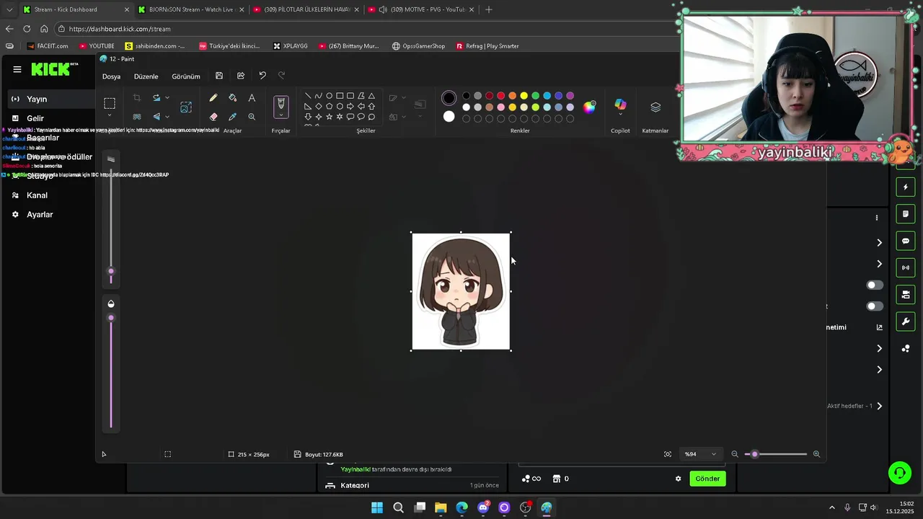Viewport: 923px width, 519px height.
Task: Click the fit to window icon in status bar
Action: [668, 454]
